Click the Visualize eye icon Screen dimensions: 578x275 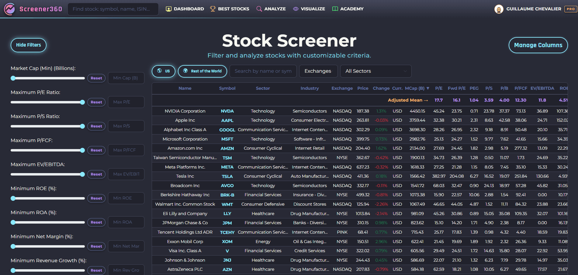click(295, 9)
